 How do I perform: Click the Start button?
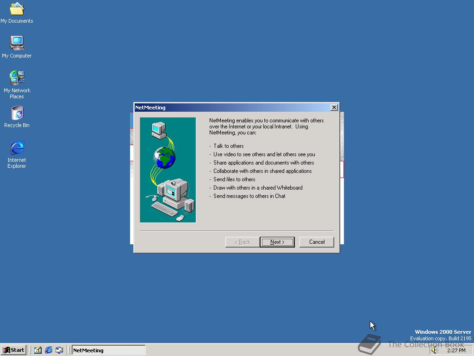13,350
